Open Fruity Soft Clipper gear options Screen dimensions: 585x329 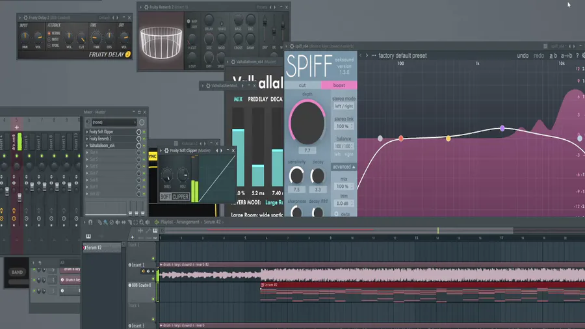(x=166, y=150)
